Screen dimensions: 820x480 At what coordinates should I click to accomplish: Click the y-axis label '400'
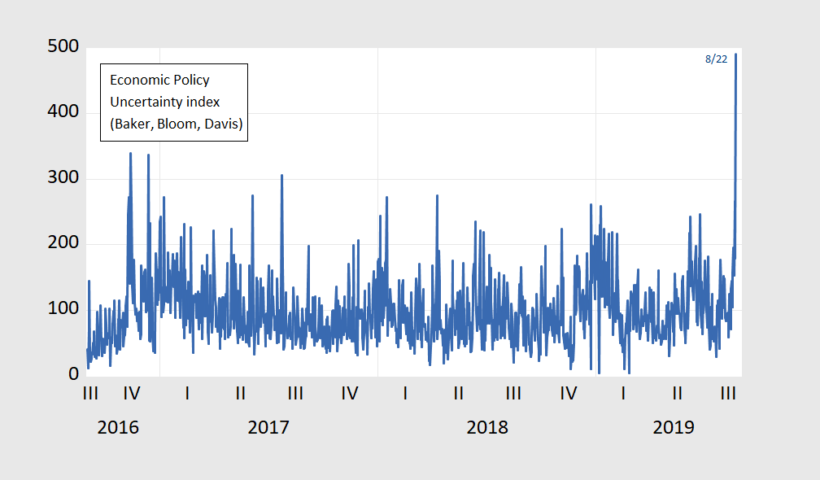pos(63,111)
